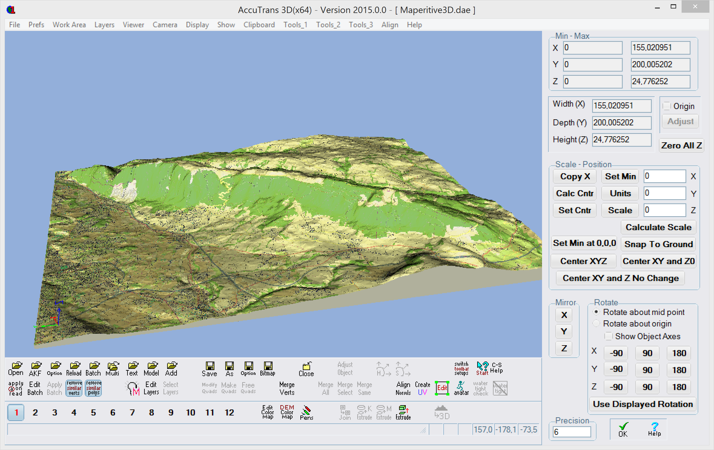Click the Save toolbar icon
Image resolution: width=714 pixels, height=450 pixels.
[210, 369]
